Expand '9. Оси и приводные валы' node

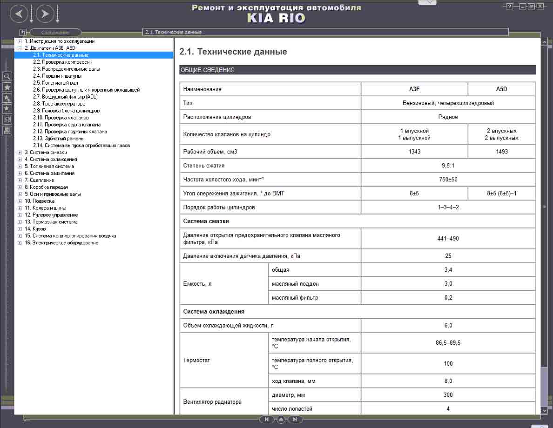coord(20,194)
